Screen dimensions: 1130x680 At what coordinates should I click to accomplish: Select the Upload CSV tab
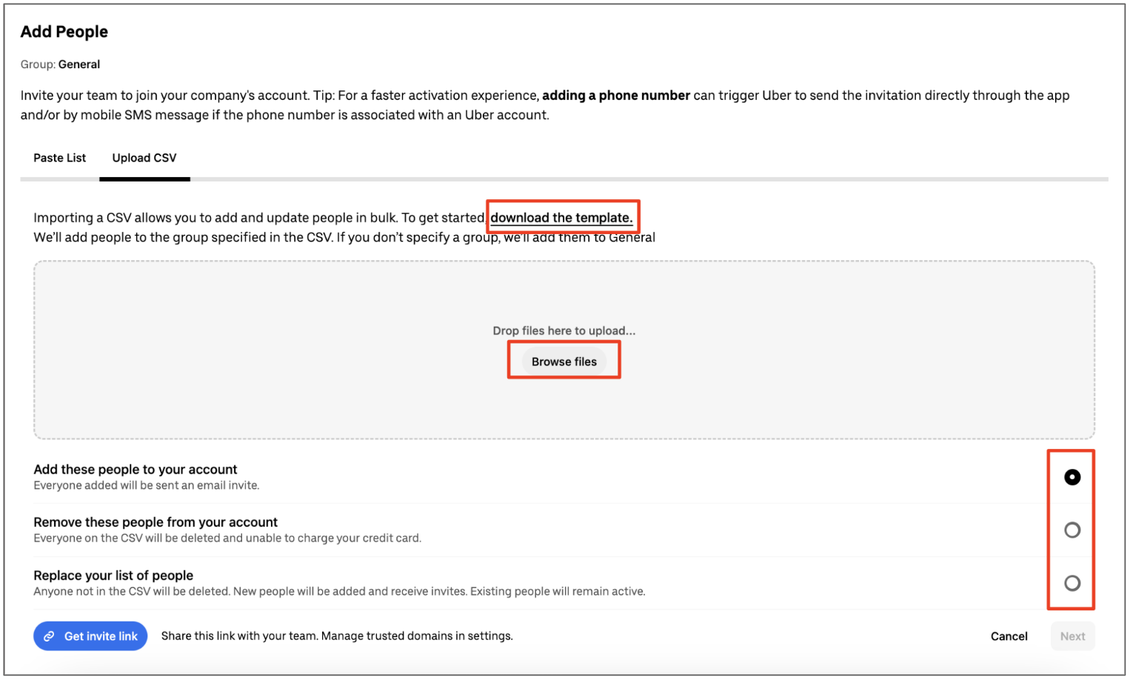pos(144,158)
